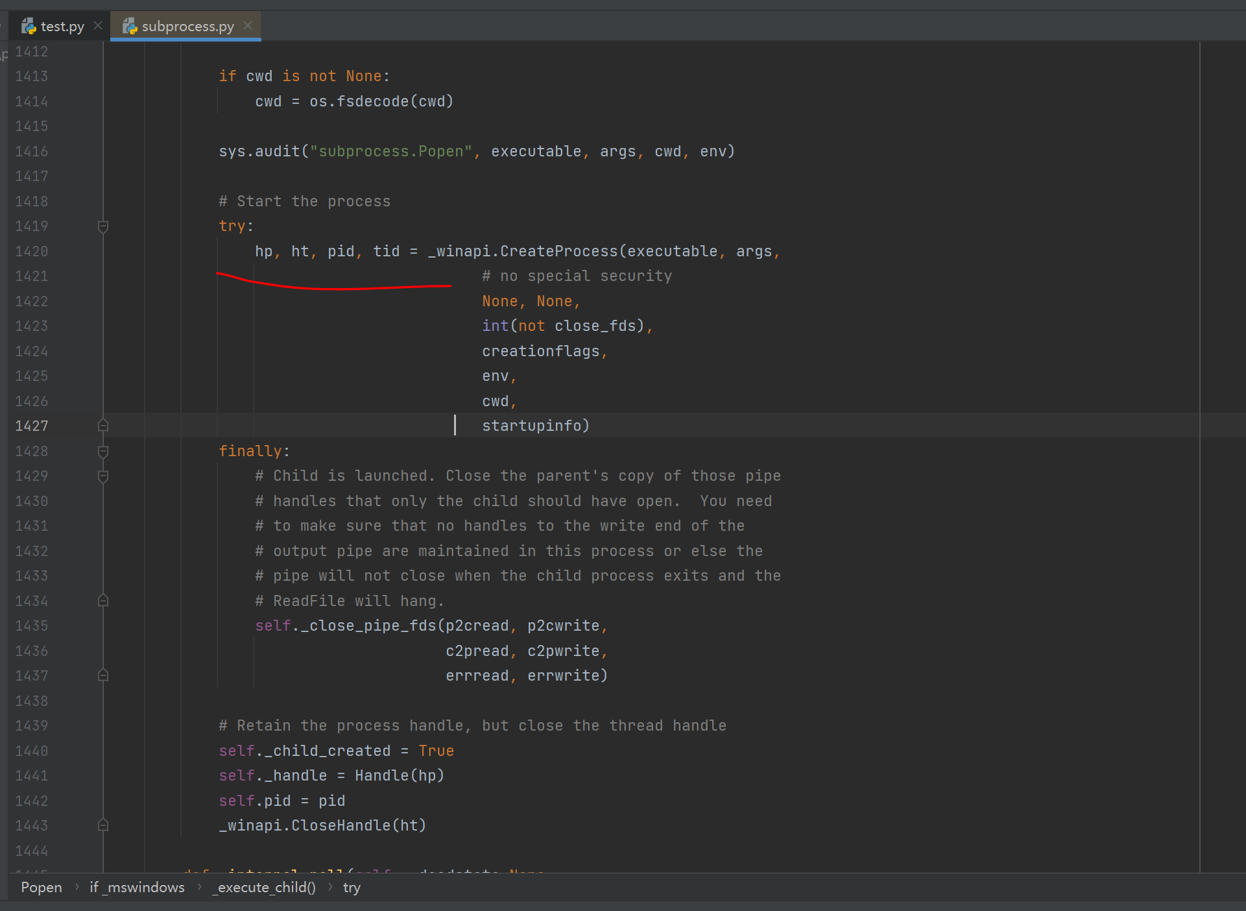Collapse the finally block using line 1428 fold marker

(x=102, y=452)
